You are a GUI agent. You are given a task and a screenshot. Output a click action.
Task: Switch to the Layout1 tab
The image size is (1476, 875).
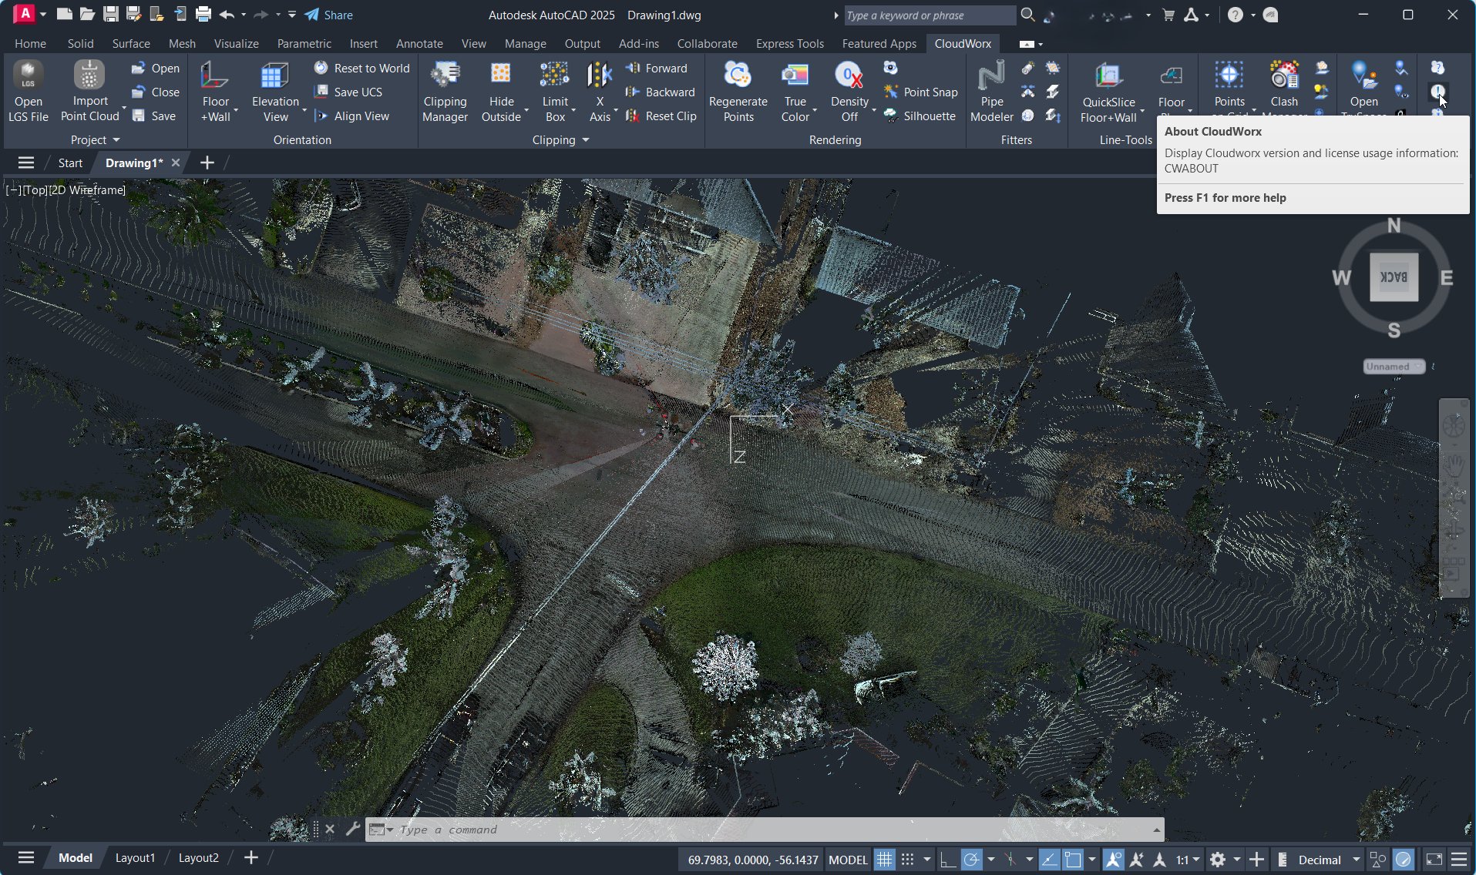point(136,857)
